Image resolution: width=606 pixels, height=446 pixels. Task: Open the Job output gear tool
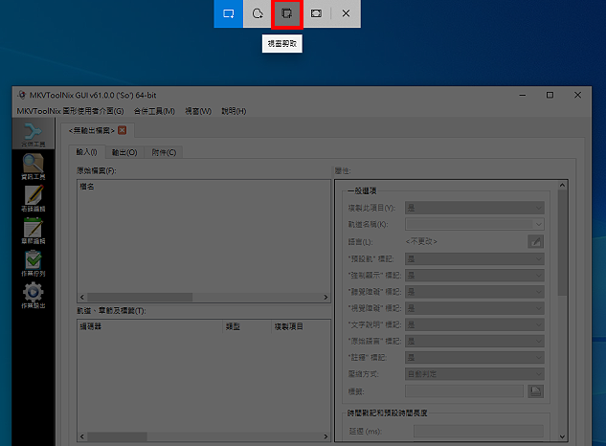point(34,296)
